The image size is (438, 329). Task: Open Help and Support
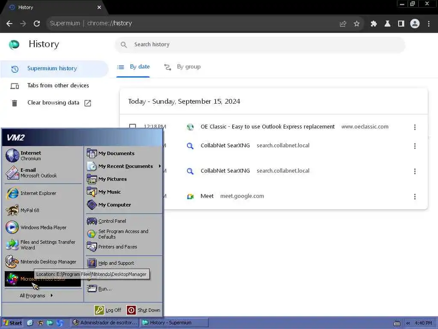[124, 263]
